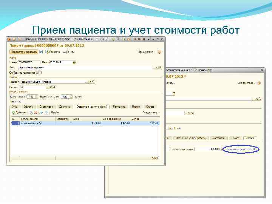Open help icon beside Все действия in front window
This screenshot has width=272, height=204.
tap(159, 52)
